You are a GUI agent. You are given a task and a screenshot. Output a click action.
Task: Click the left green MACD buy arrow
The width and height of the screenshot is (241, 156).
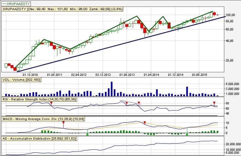click(87, 133)
